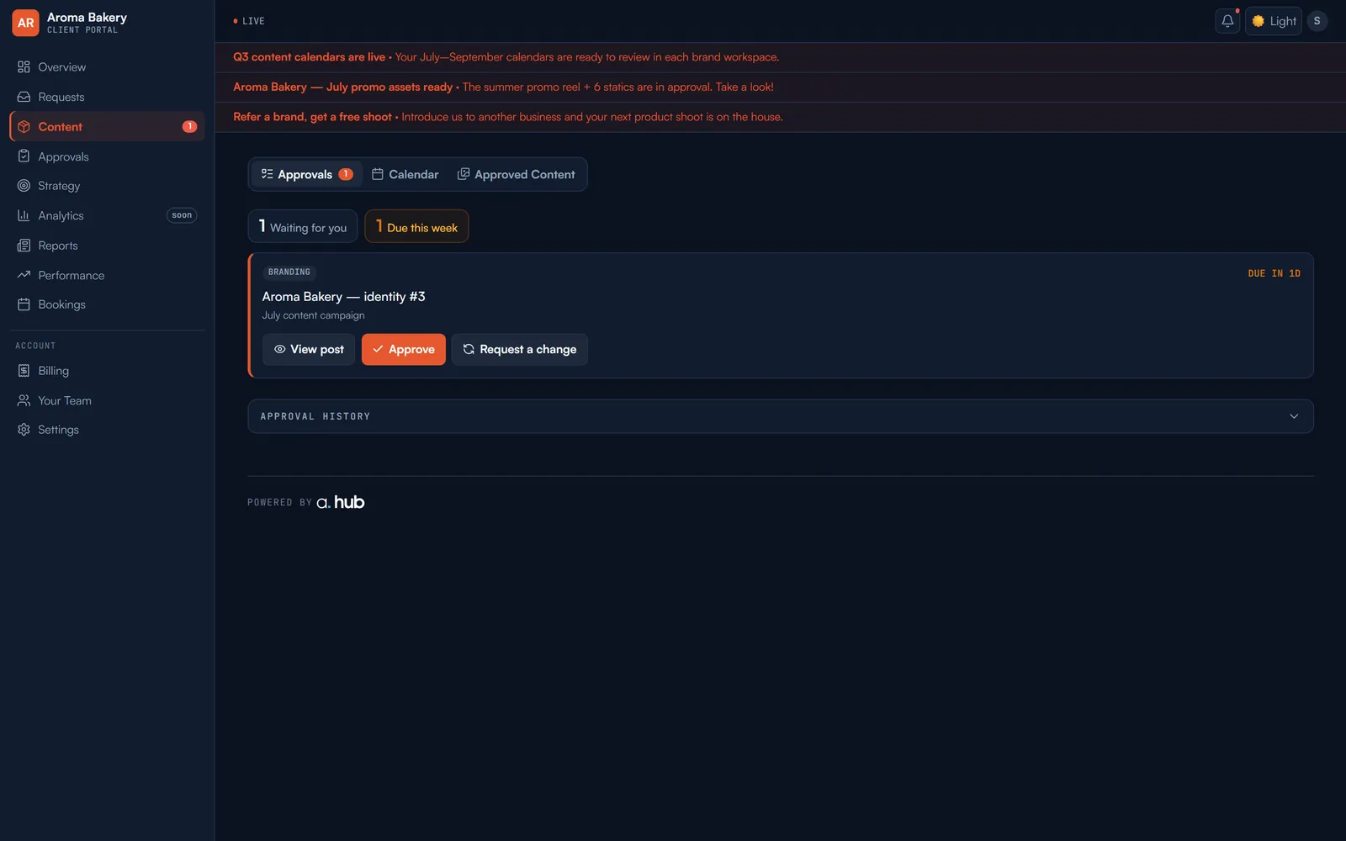Click the LIVE status indicator
The height and width of the screenshot is (841, 1346).
pyautogui.click(x=249, y=21)
